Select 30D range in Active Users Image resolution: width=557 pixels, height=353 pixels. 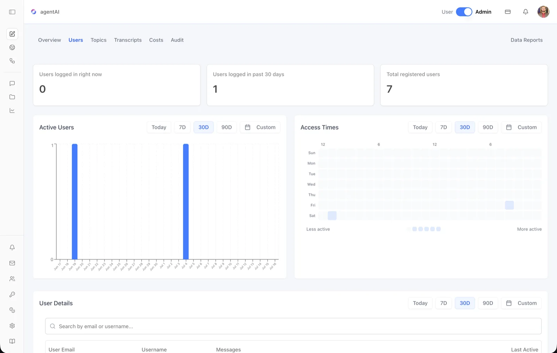pos(204,128)
